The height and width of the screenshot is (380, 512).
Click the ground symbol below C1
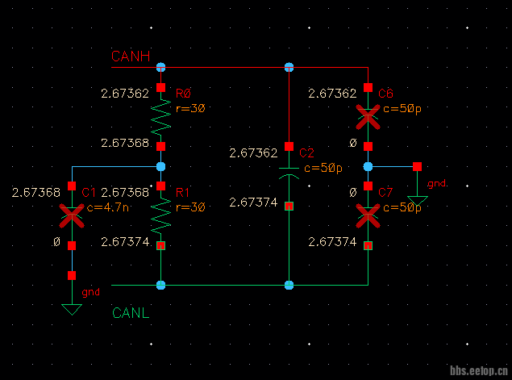(x=72, y=307)
